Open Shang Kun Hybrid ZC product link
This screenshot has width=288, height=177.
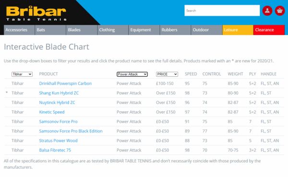(59, 93)
